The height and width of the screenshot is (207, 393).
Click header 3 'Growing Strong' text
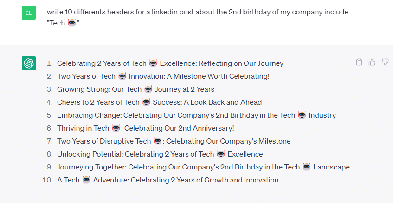coord(135,89)
